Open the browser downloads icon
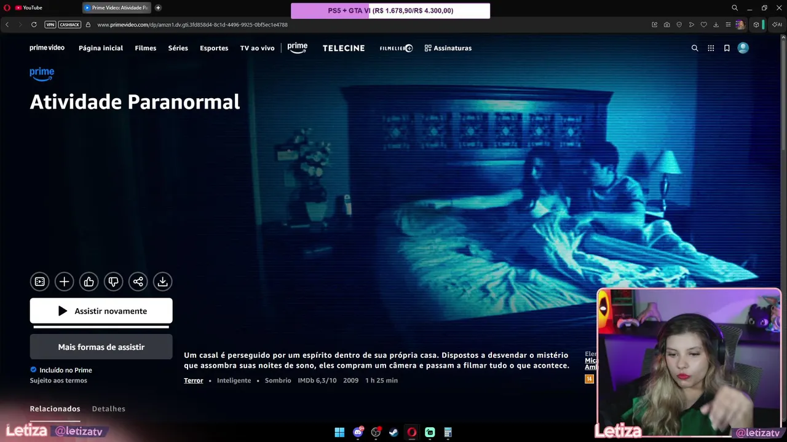 click(716, 25)
